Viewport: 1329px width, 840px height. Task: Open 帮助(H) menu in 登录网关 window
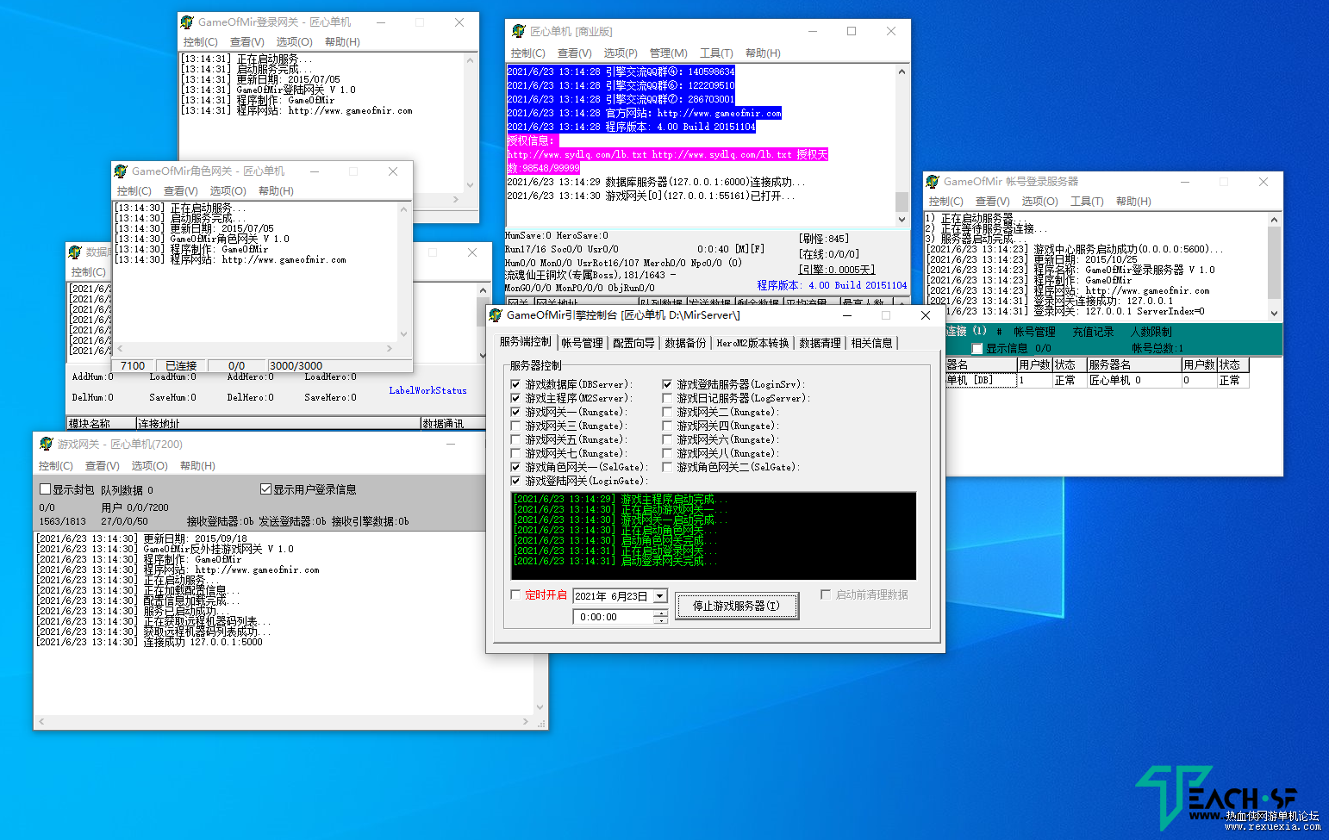point(342,42)
